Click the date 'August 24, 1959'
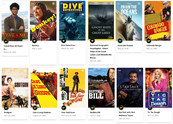This screenshot has height=124, width=173. coord(39,116)
